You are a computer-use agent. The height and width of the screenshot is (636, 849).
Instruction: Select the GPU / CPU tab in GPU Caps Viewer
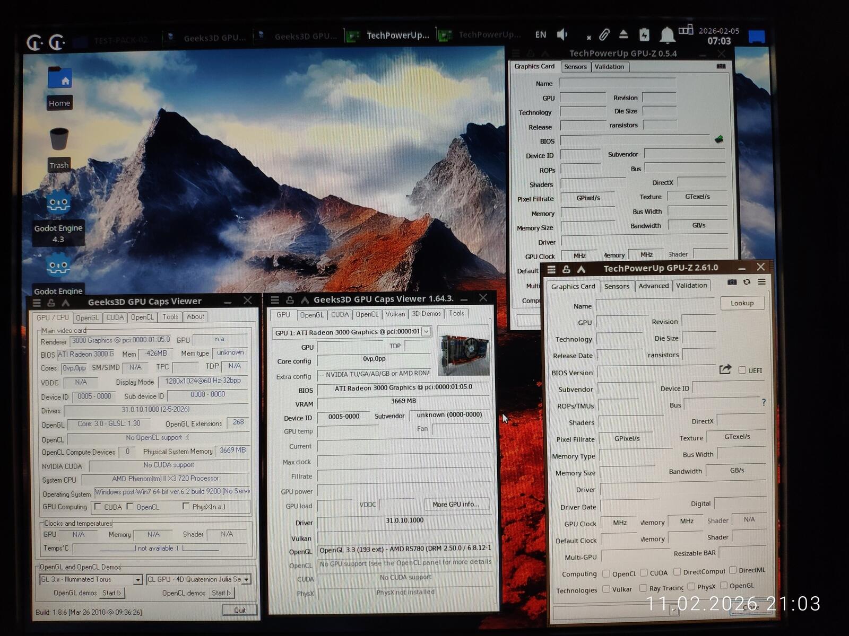53,317
